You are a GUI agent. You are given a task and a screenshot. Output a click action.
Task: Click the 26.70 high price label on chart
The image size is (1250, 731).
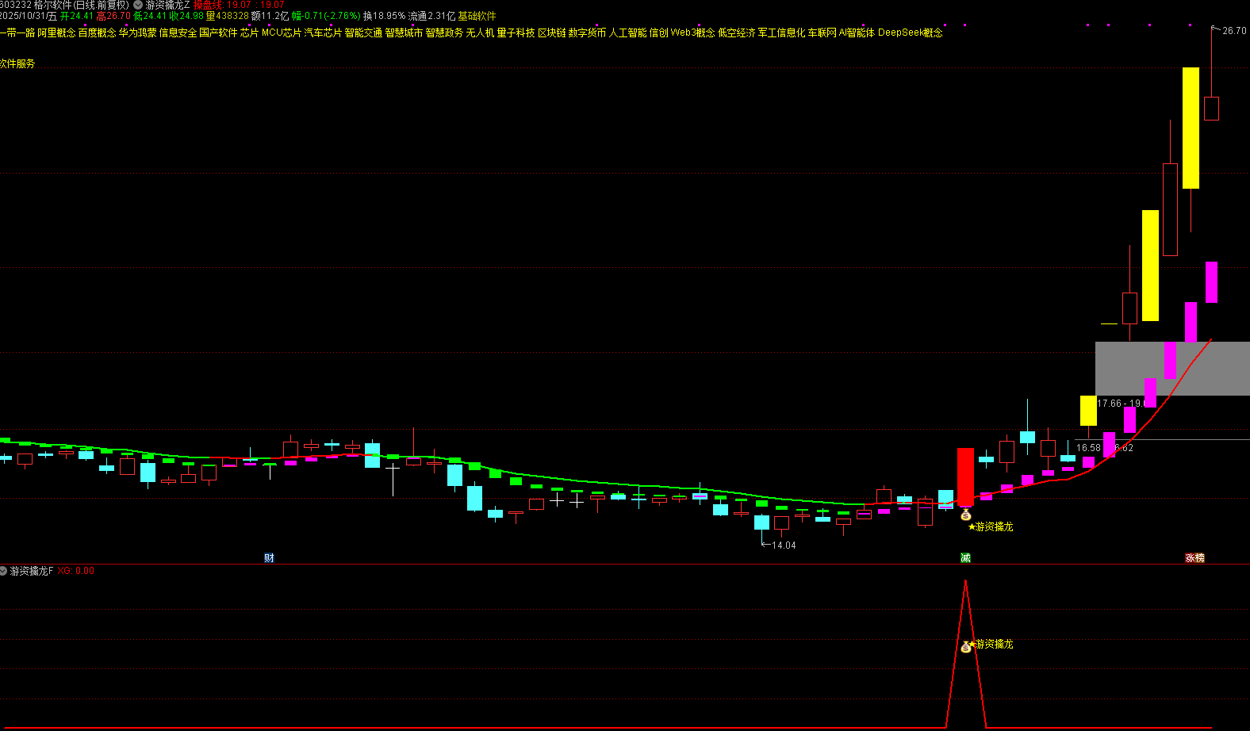pyautogui.click(x=1234, y=31)
